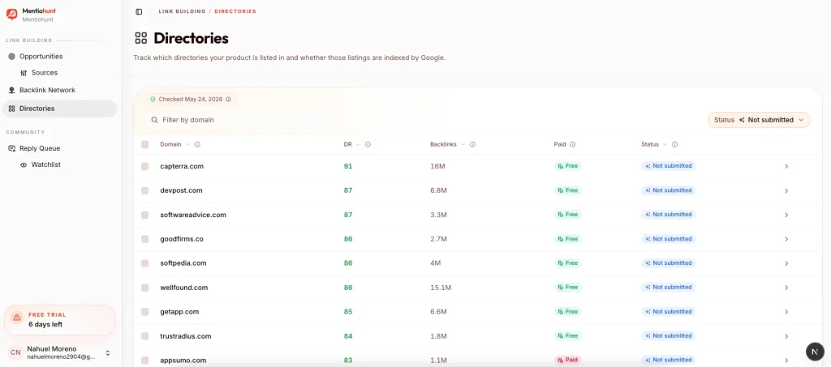Open devpost.com row arrow
Image resolution: width=831 pixels, height=367 pixels.
786,191
